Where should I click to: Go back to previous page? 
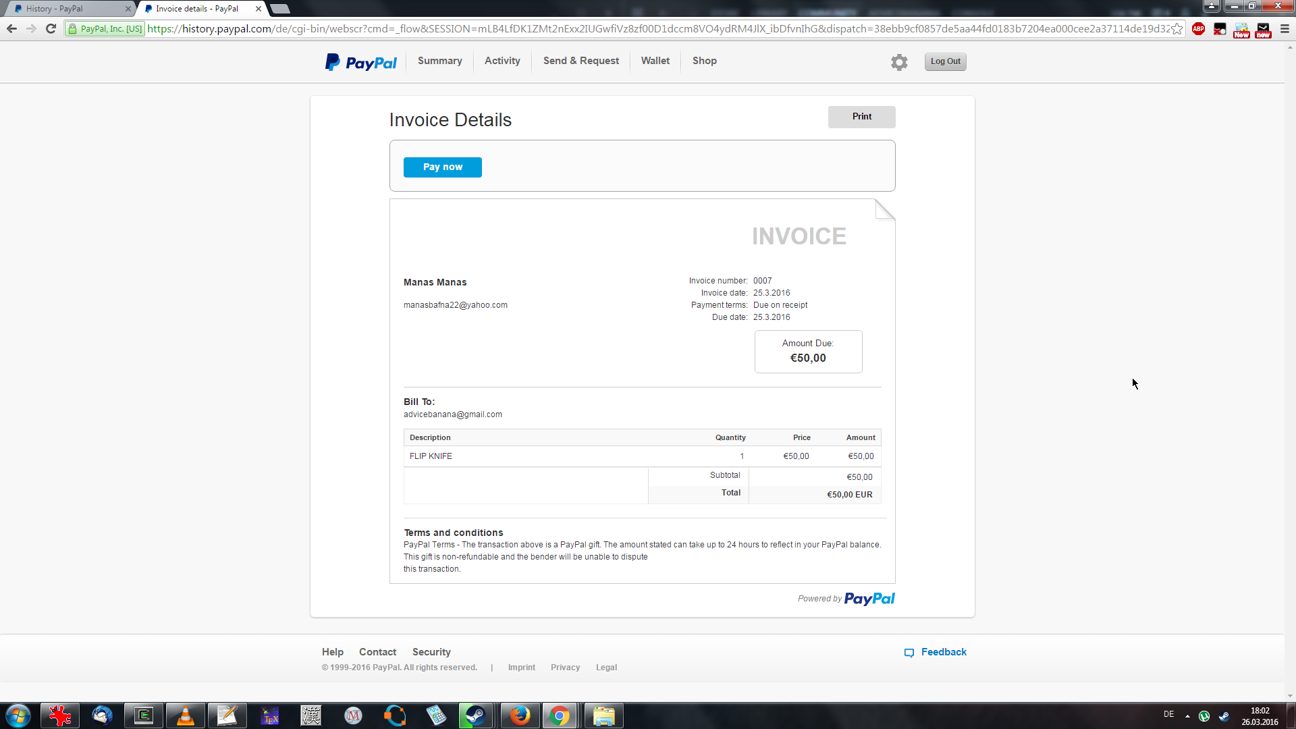point(11,28)
